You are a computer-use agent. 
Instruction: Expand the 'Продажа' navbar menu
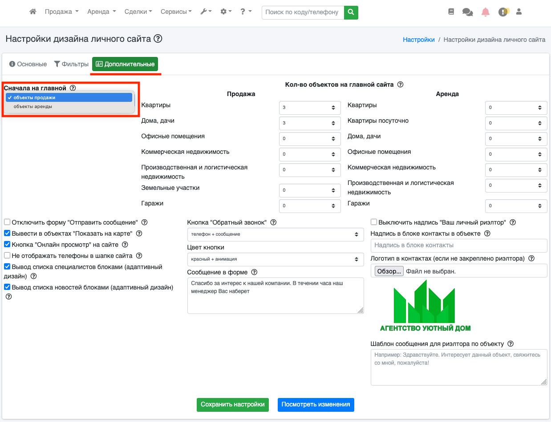click(x=61, y=12)
